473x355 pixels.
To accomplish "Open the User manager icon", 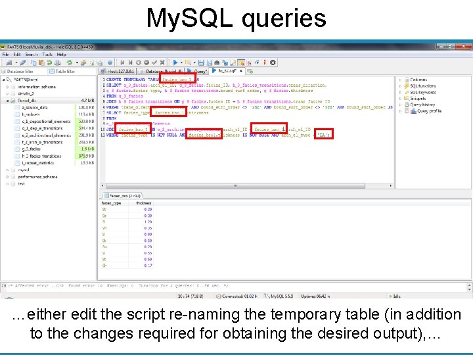I will tap(83, 62).
